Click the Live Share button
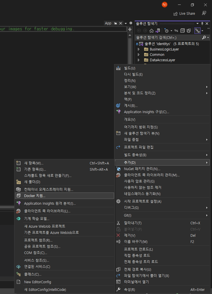This screenshot has height=294, width=212. pos(184,14)
